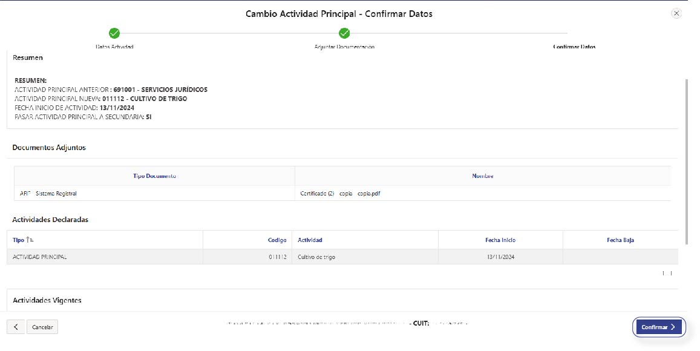Go to the Datos Actividad step label
Screen dimensions: 700x351
coord(114,47)
